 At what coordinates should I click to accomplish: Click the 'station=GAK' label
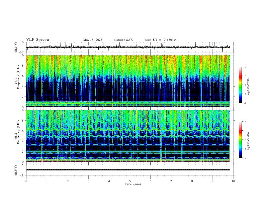click(123, 40)
